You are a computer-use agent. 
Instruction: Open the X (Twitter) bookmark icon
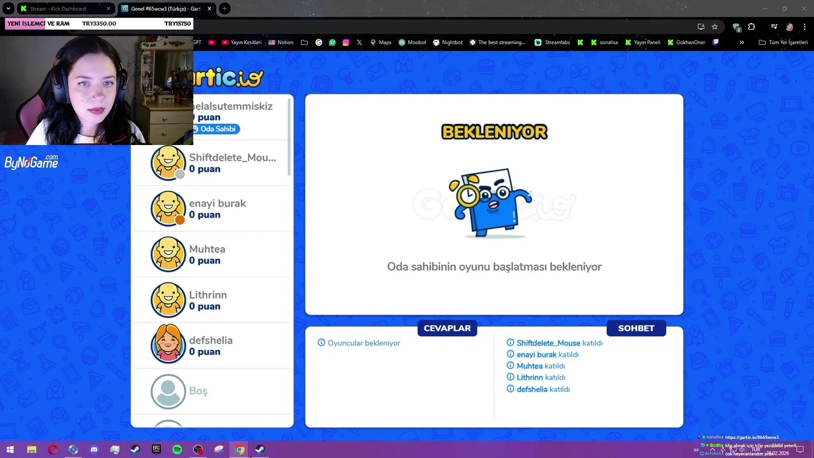coord(359,43)
